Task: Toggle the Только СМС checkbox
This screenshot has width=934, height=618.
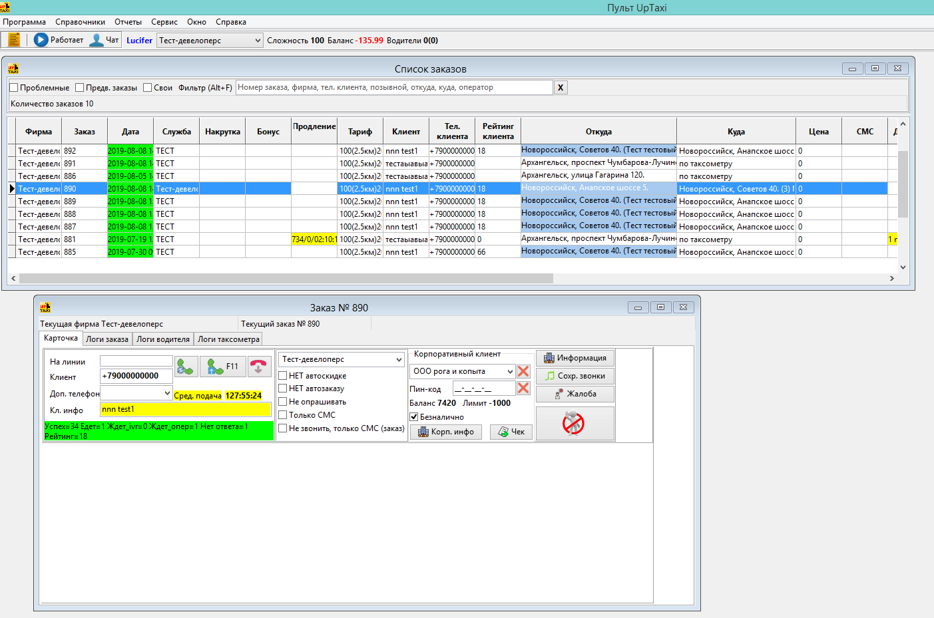Action: click(283, 415)
